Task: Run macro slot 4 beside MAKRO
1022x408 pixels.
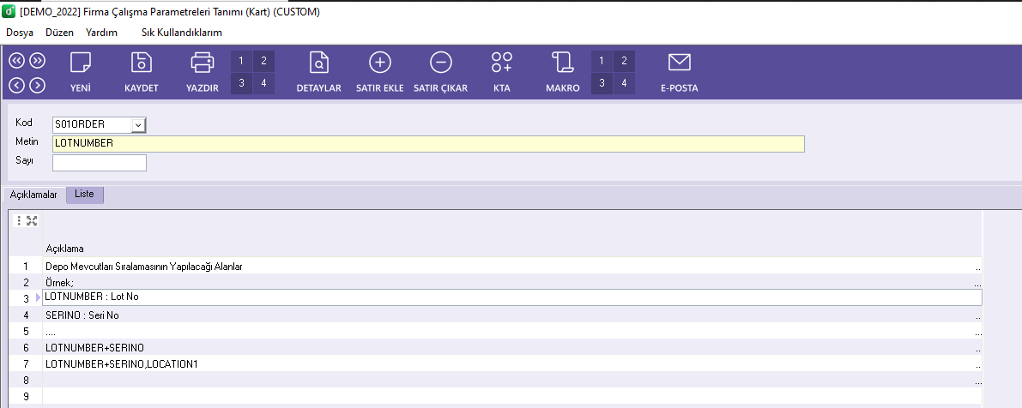Action: [x=624, y=83]
